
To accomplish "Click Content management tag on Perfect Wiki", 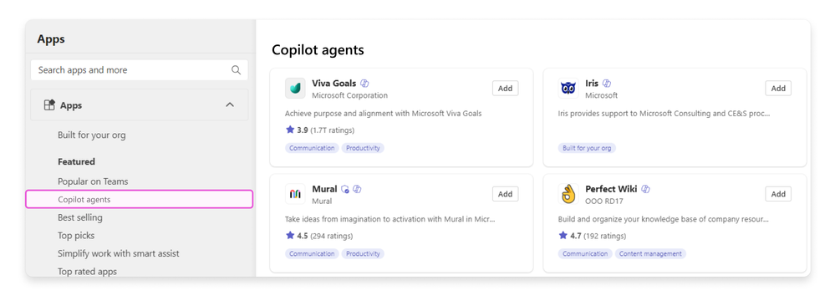I will (651, 253).
